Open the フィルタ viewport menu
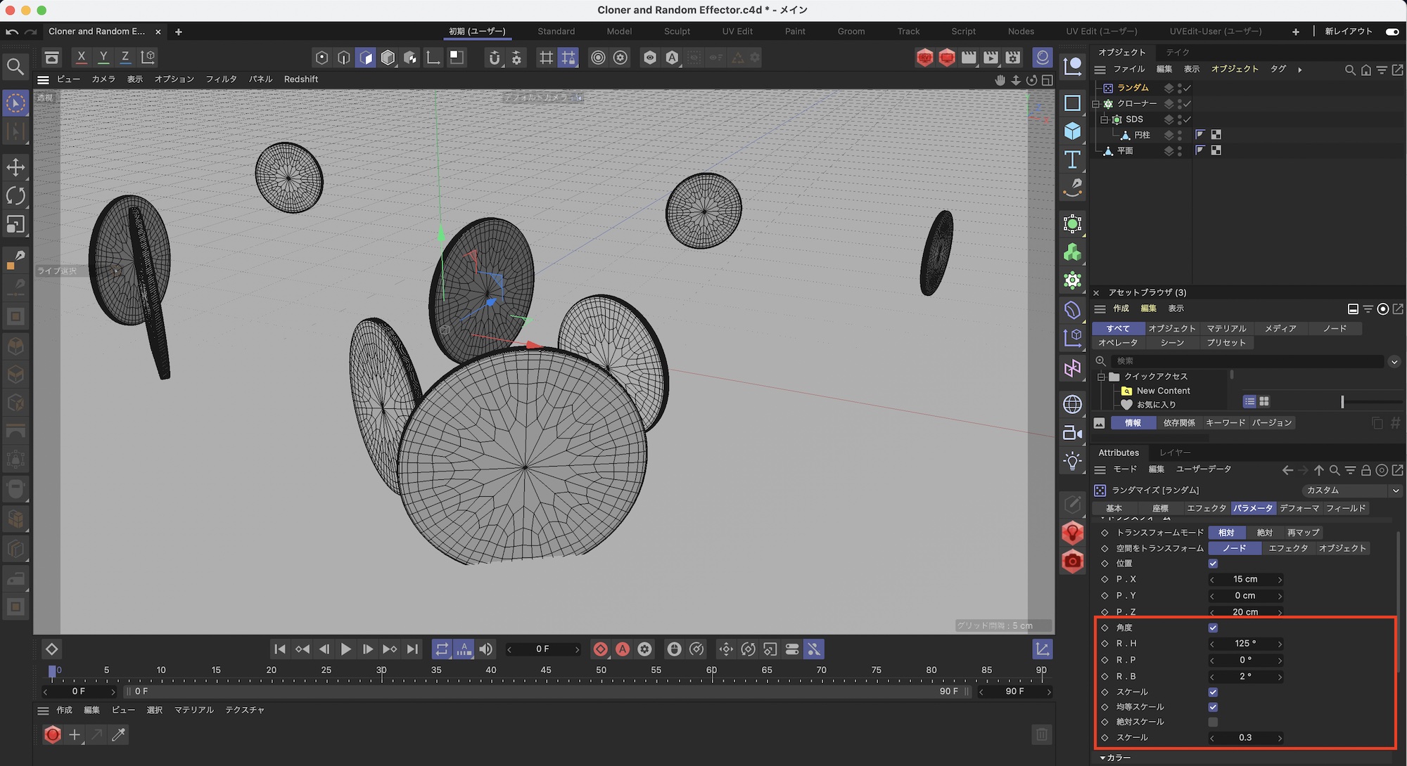 [221, 79]
